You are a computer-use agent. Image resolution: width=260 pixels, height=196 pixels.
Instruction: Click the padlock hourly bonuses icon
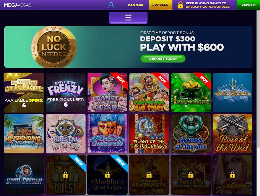[180, 5]
